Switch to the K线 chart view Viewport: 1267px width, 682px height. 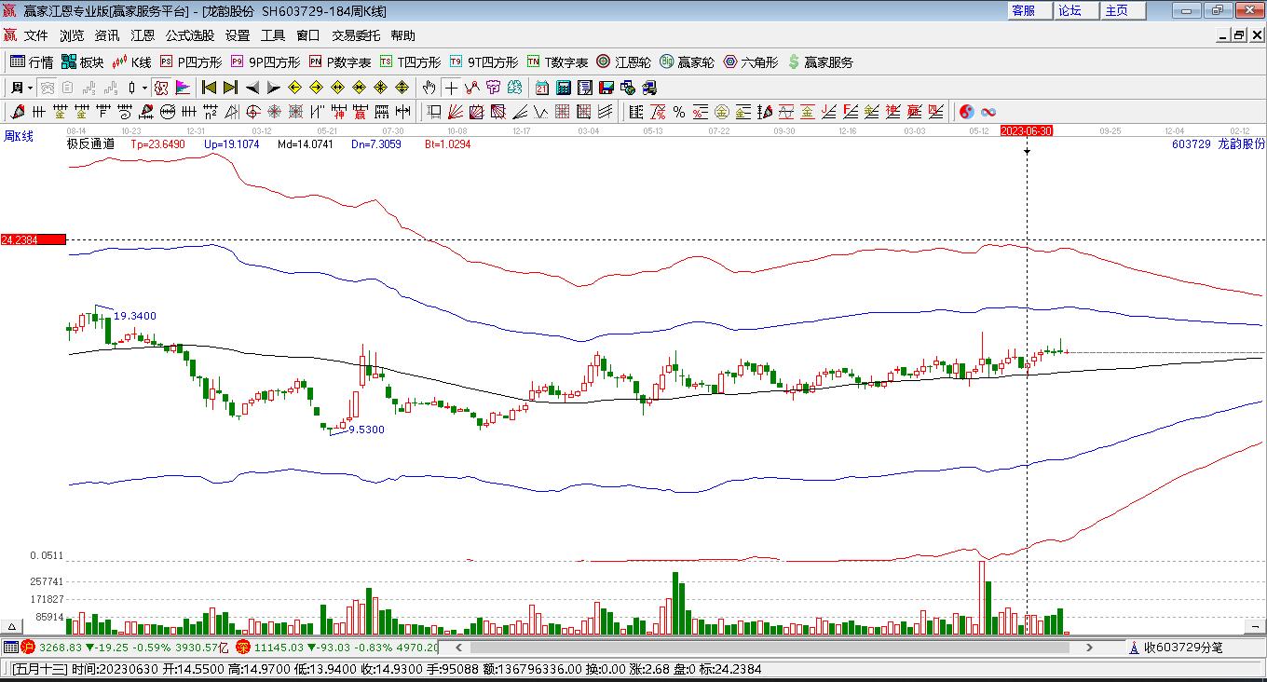pos(131,62)
